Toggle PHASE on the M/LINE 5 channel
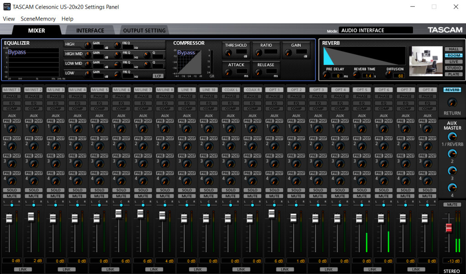The height and width of the screenshot is (274, 466). pos(99,96)
